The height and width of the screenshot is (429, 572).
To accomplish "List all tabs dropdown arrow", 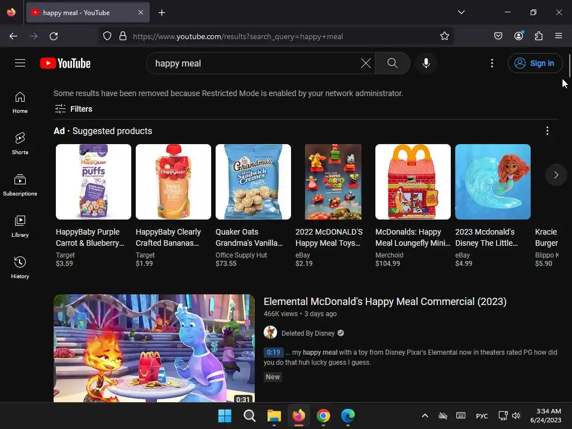I will pyautogui.click(x=461, y=12).
